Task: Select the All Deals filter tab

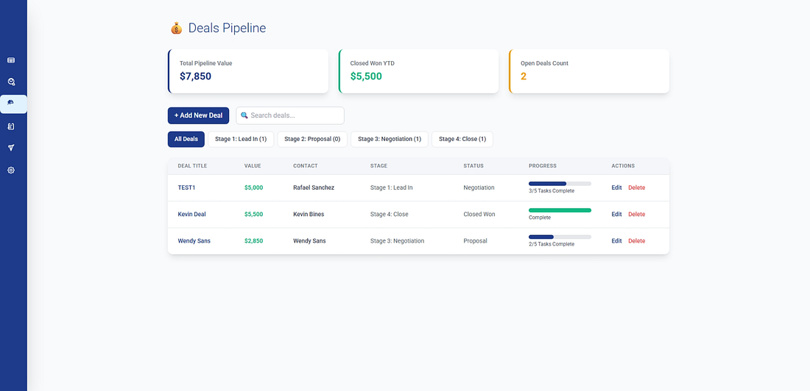Action: (x=186, y=139)
